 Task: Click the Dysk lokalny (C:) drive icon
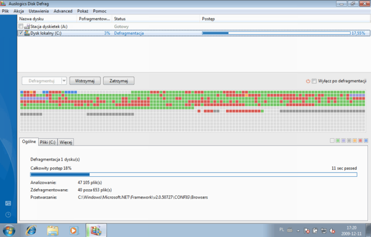[x=27, y=33]
